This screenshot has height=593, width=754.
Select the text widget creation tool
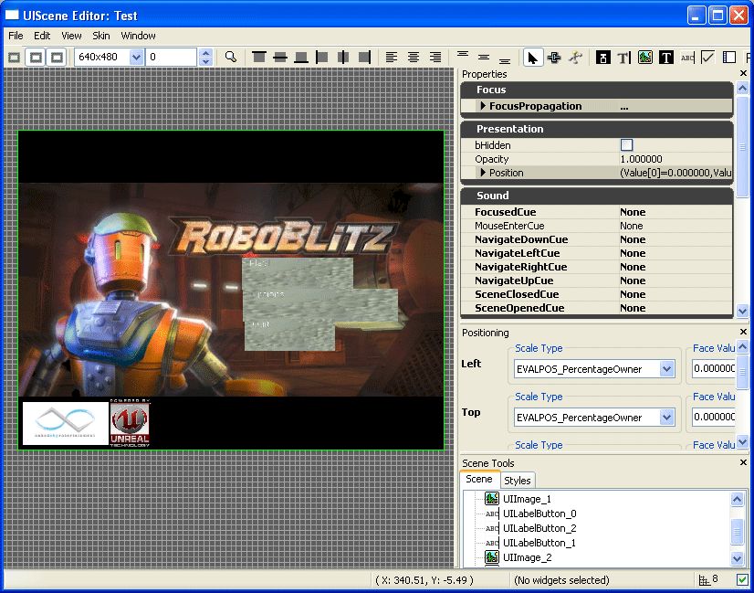(x=666, y=57)
